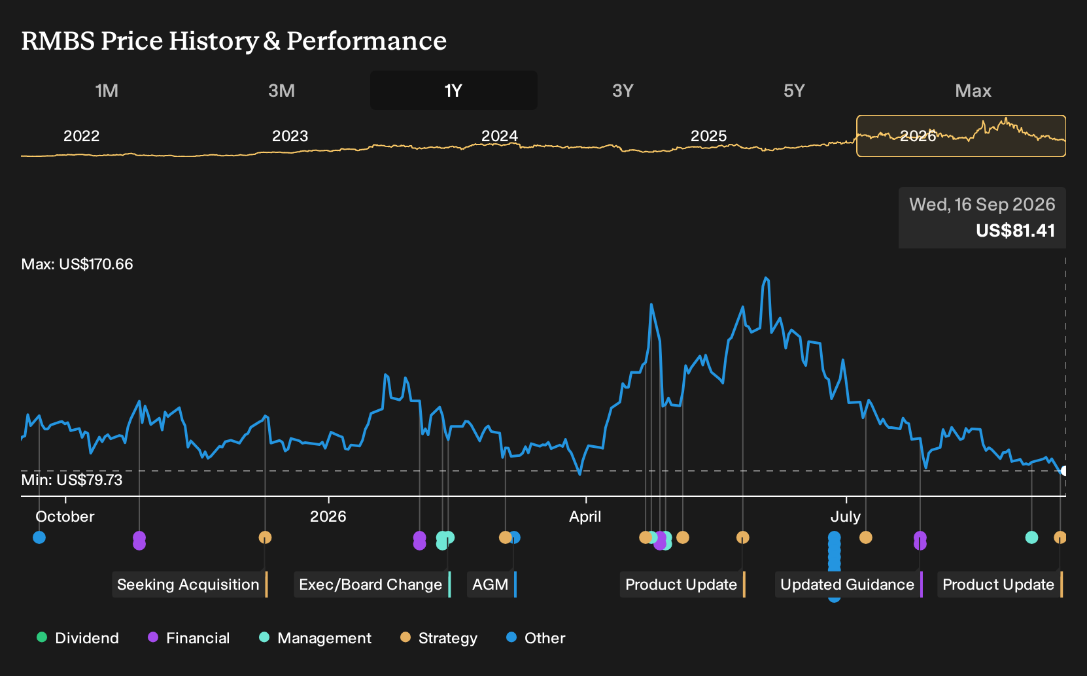1087x676 pixels.
Task: Click the 'Max: US$170.66' label
Action: [x=77, y=264]
